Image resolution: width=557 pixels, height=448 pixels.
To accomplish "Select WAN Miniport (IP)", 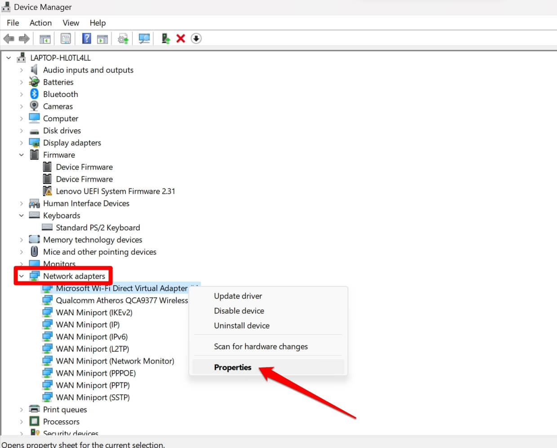I will [88, 325].
